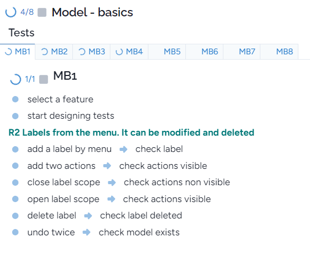Click the running spinner next to 1/1

pyautogui.click(x=15, y=79)
